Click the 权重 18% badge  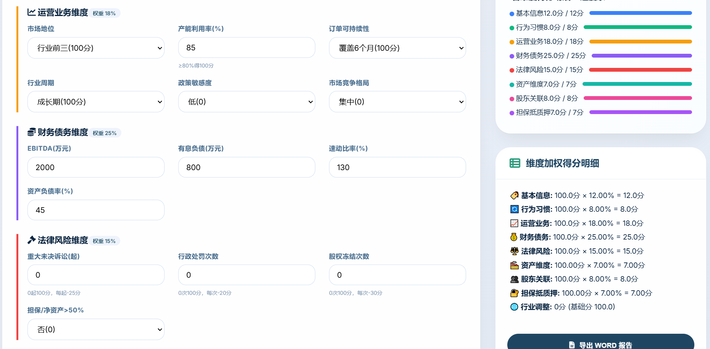tap(104, 13)
